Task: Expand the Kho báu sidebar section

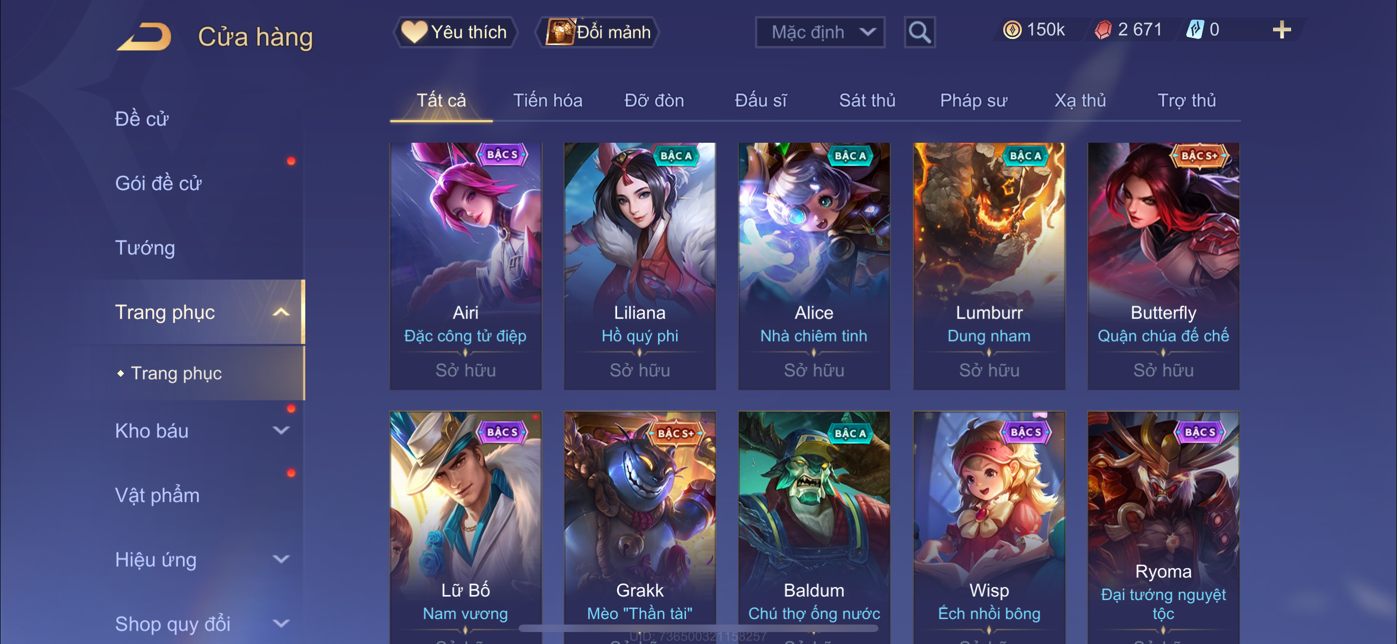Action: (x=280, y=431)
